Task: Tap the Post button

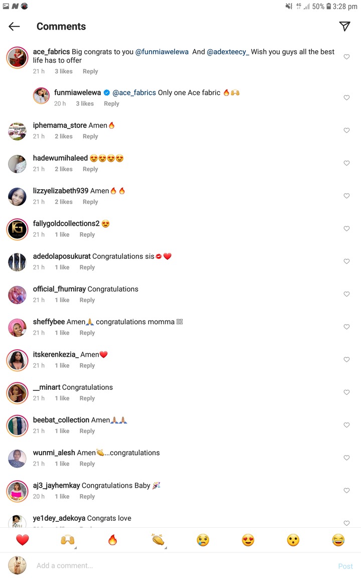Action: 345,566
